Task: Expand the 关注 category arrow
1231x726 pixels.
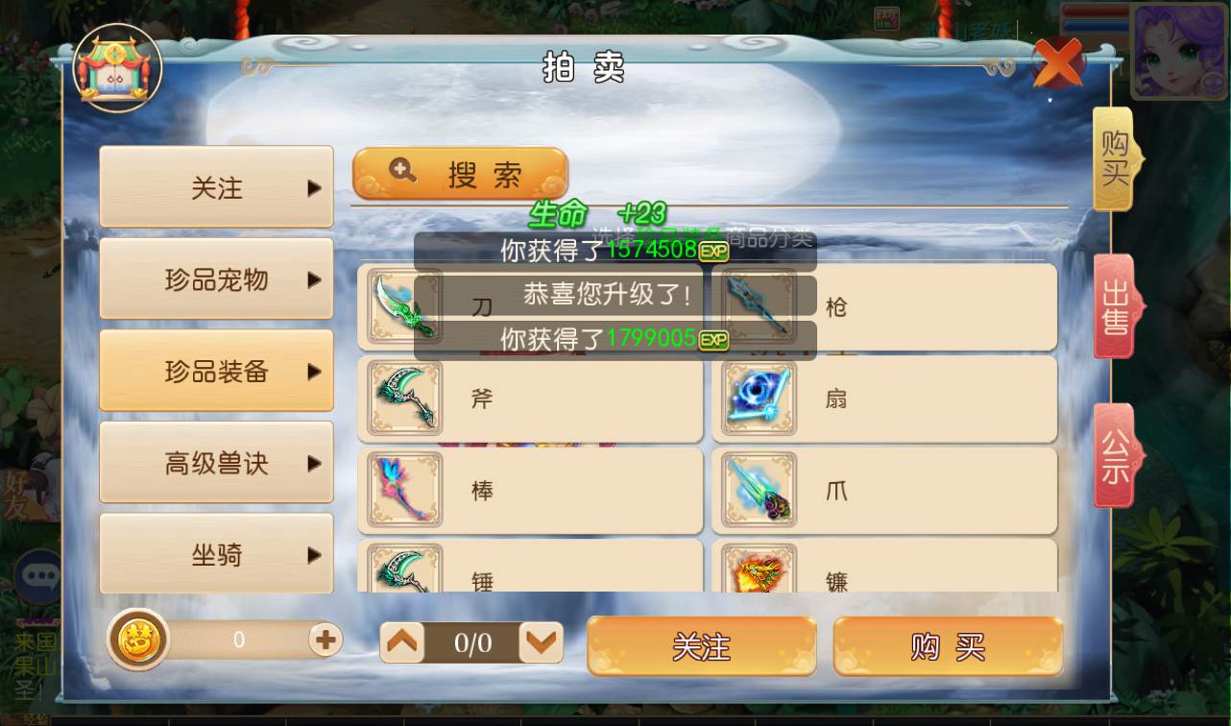Action: [x=314, y=188]
